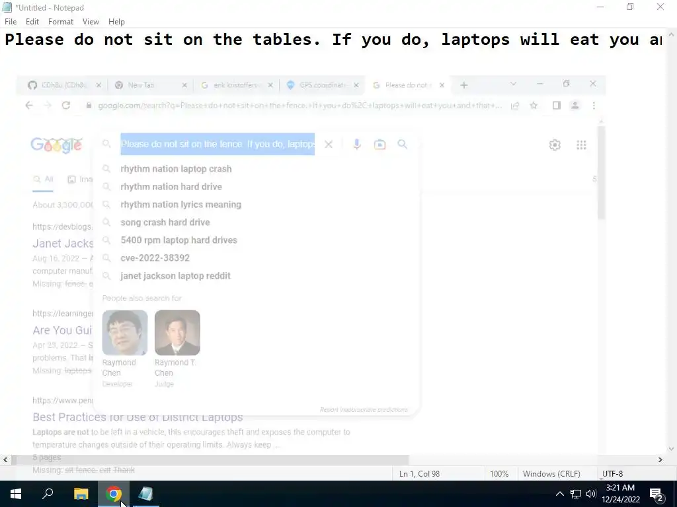Clear the Google search box with X

click(329, 145)
